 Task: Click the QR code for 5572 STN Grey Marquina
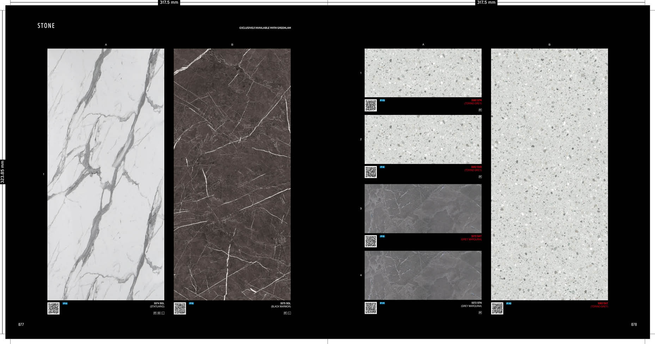[x=371, y=308]
